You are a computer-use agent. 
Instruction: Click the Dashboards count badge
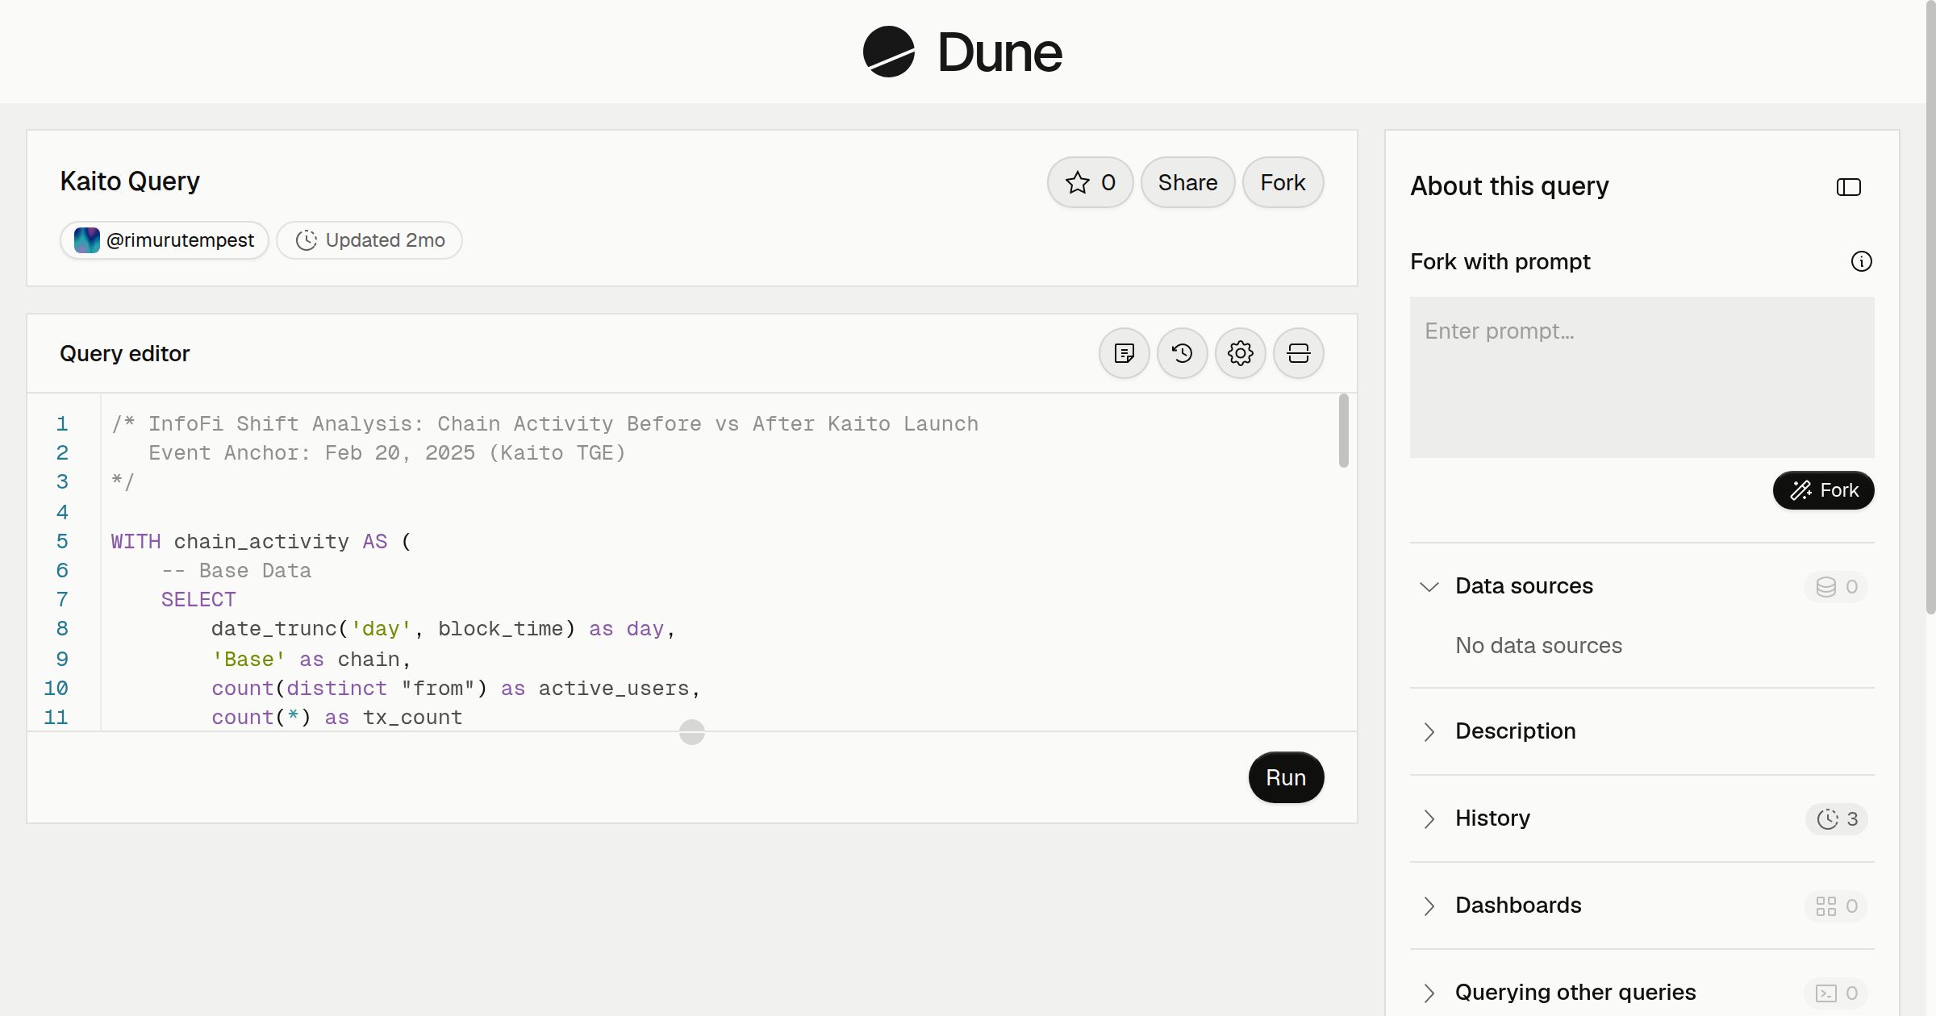[1836, 906]
